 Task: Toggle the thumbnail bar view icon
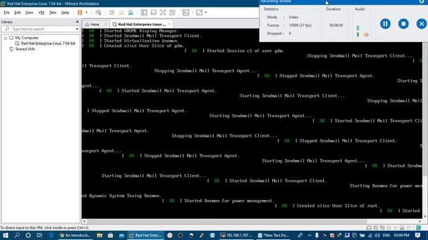[153, 13]
